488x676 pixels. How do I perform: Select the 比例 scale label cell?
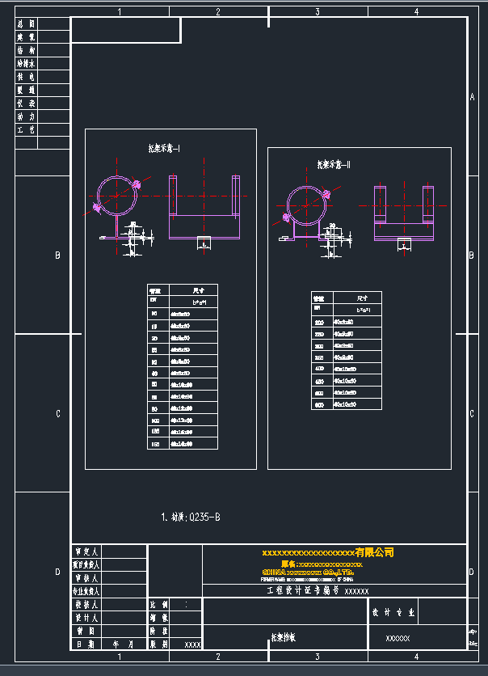click(158, 604)
